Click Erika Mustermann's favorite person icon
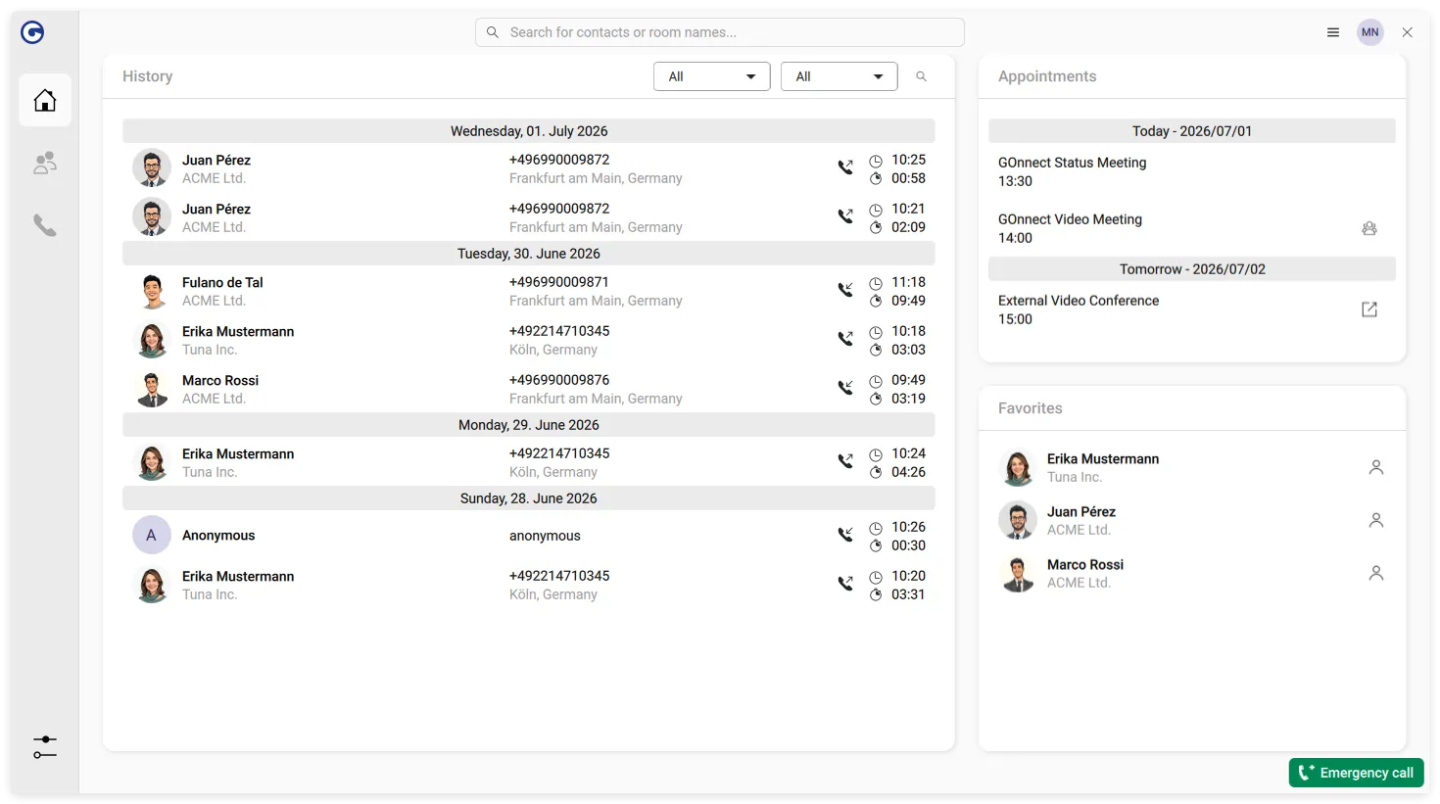Screen dimensions: 1440x804 tap(1376, 467)
